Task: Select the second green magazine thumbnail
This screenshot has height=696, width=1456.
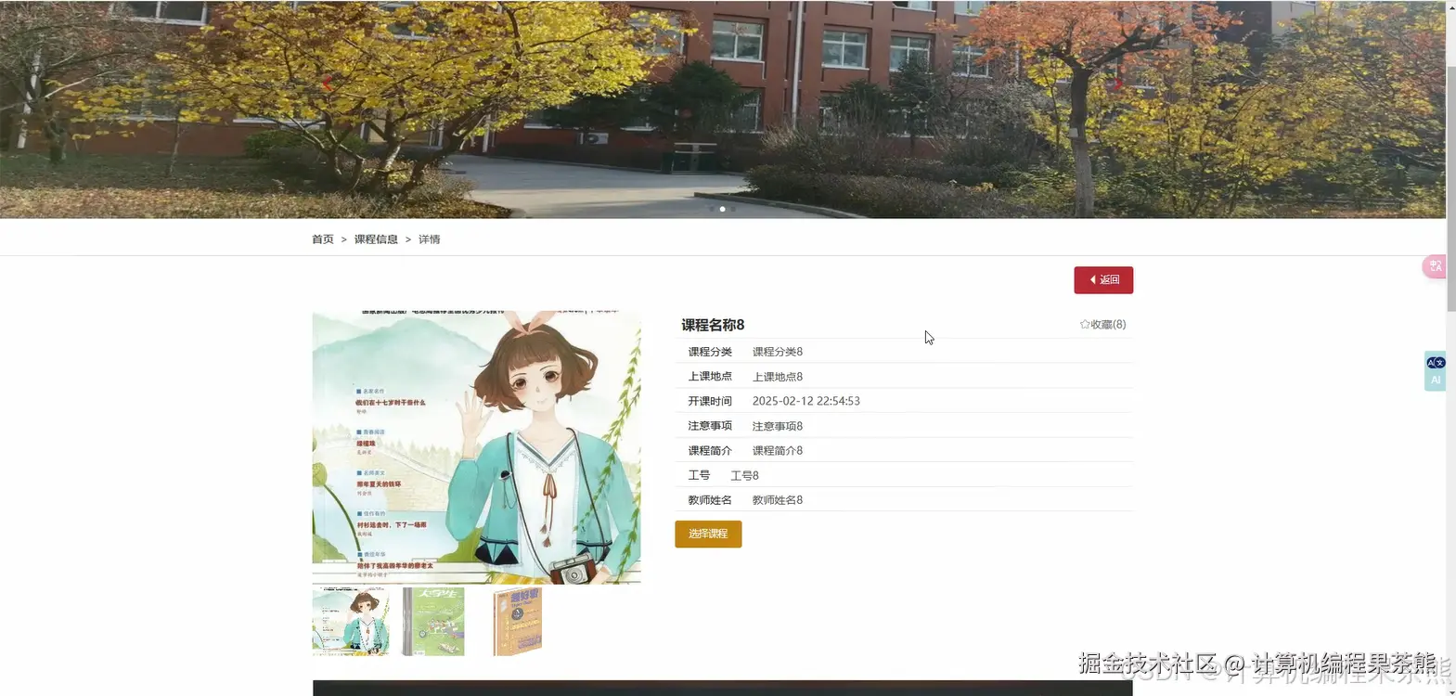Action: pos(433,622)
